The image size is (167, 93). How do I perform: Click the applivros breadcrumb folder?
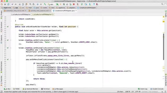[61, 8]
